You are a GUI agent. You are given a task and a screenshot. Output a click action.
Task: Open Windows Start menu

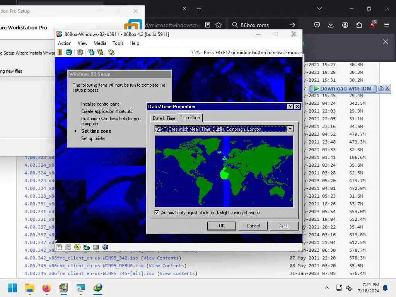click(x=13, y=288)
